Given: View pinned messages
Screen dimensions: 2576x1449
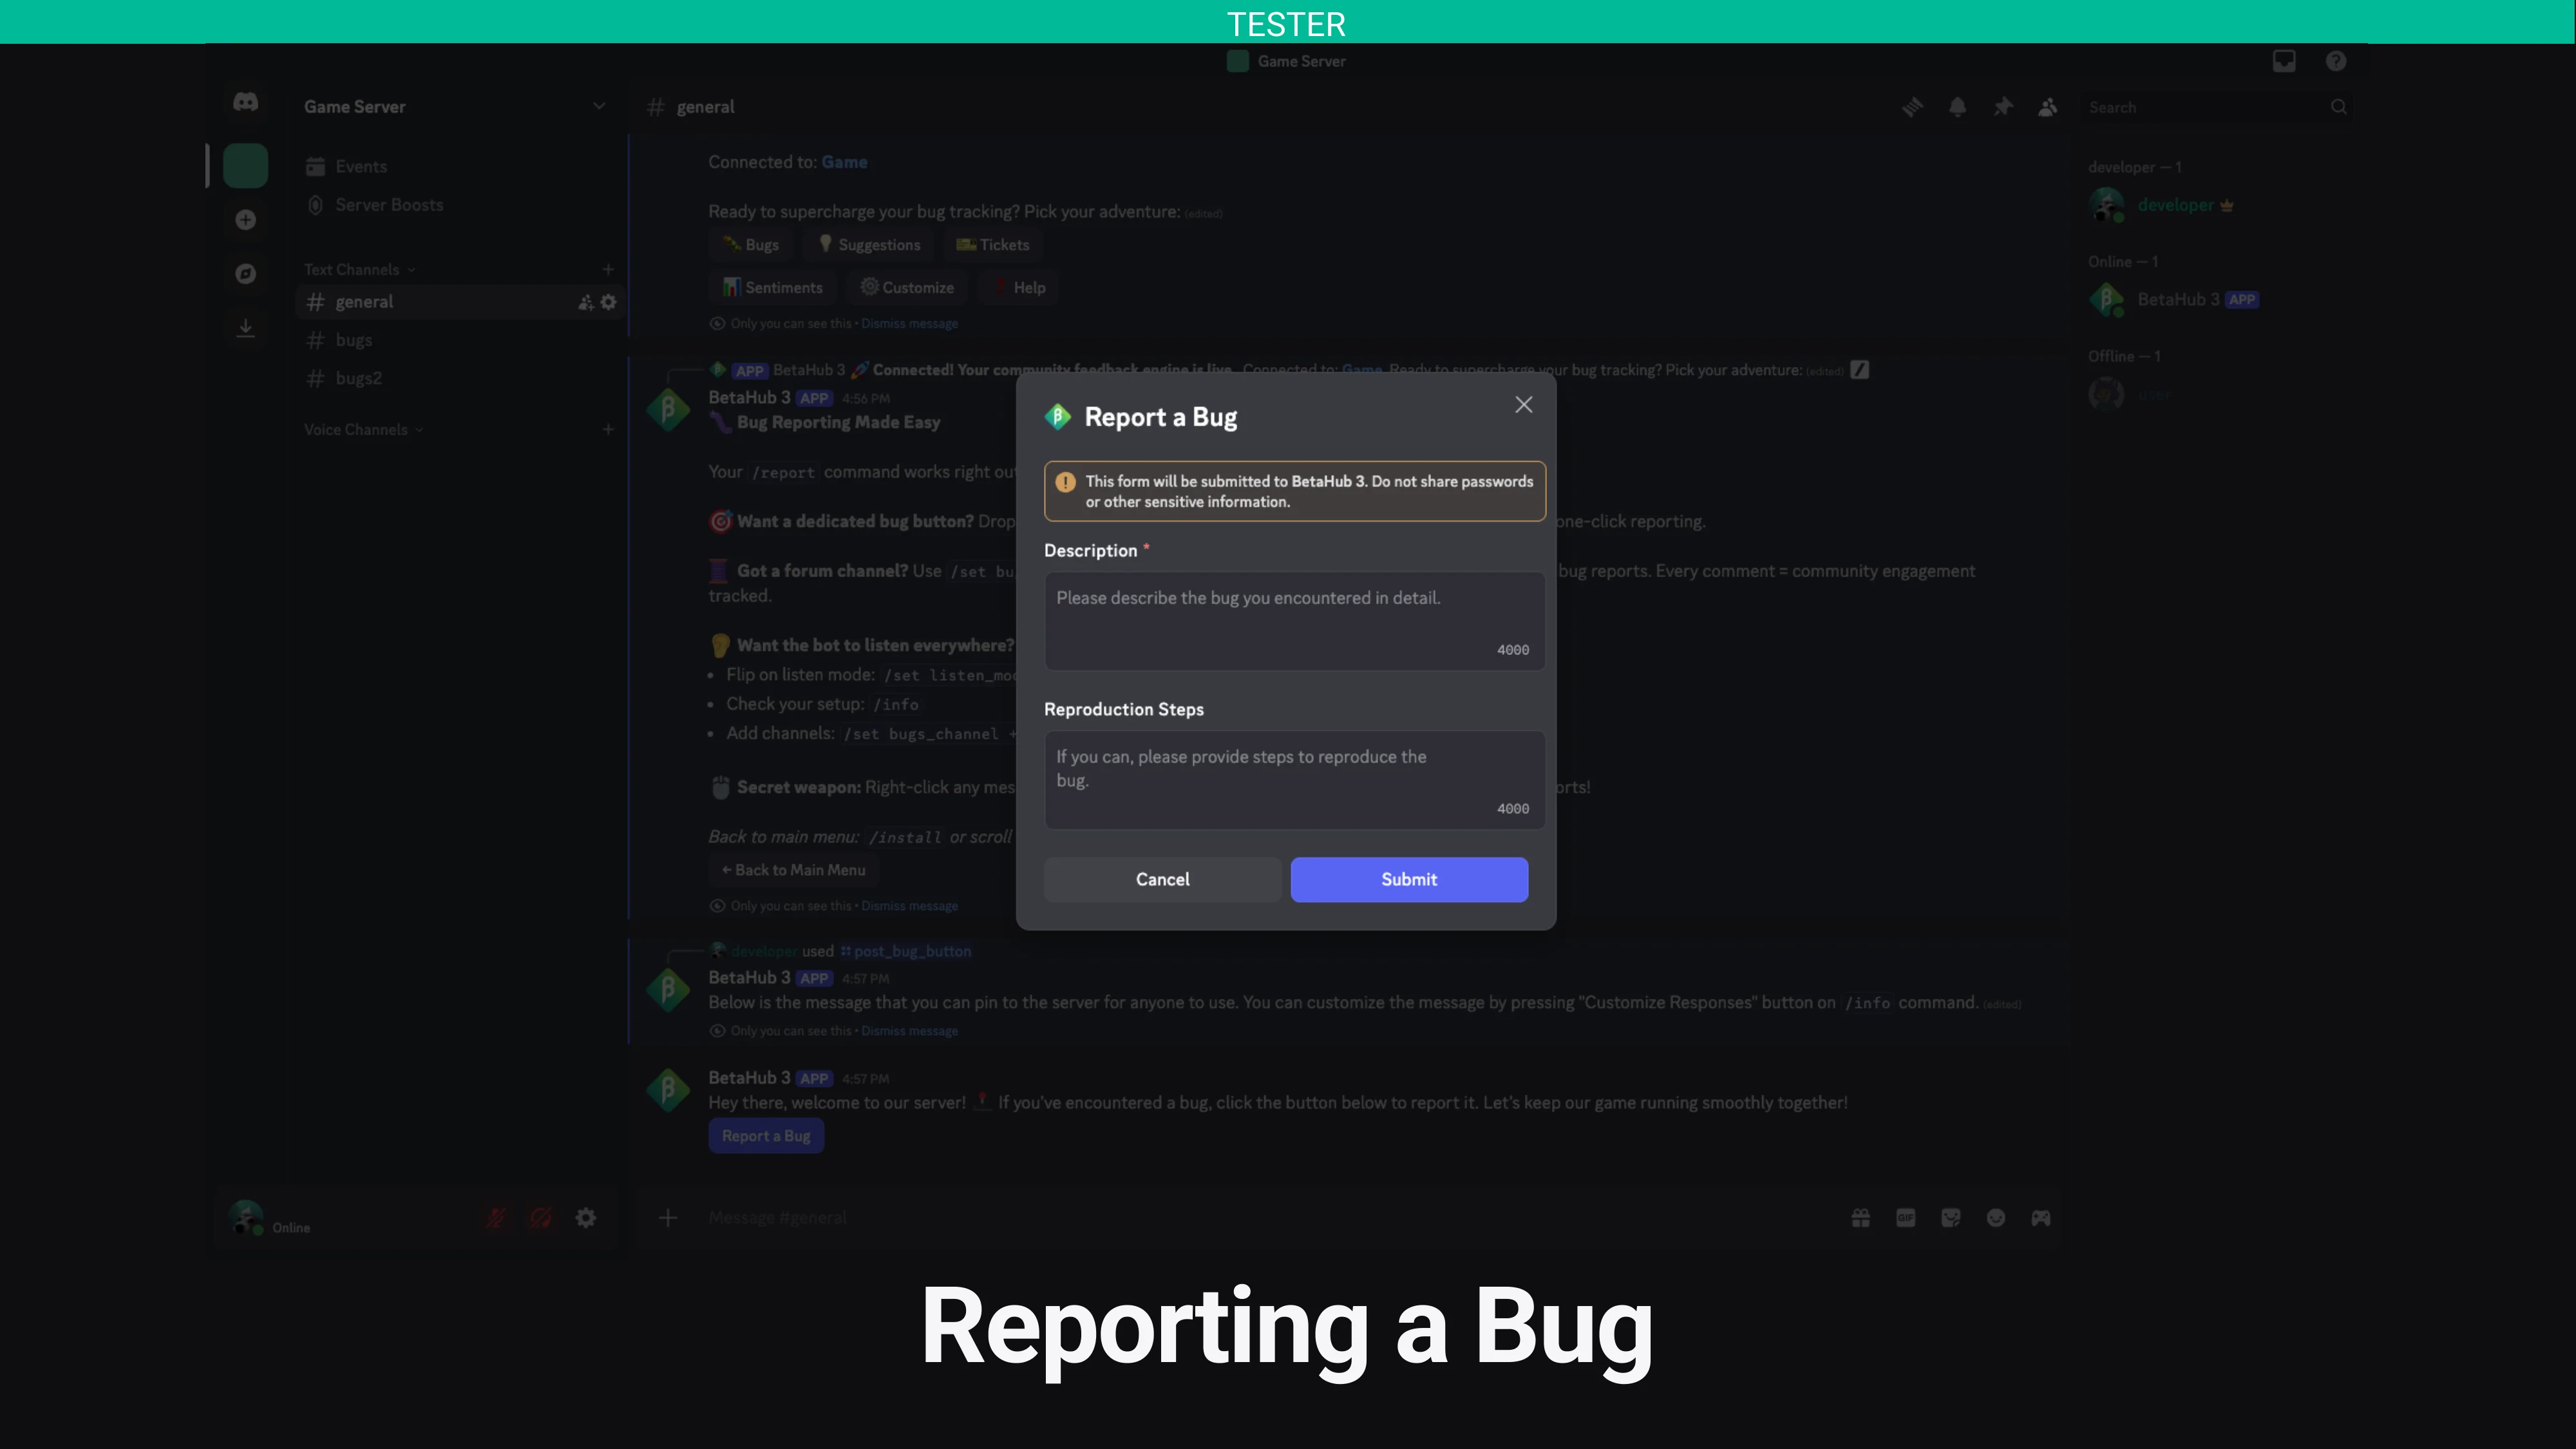Looking at the screenshot, I should [x=2003, y=107].
